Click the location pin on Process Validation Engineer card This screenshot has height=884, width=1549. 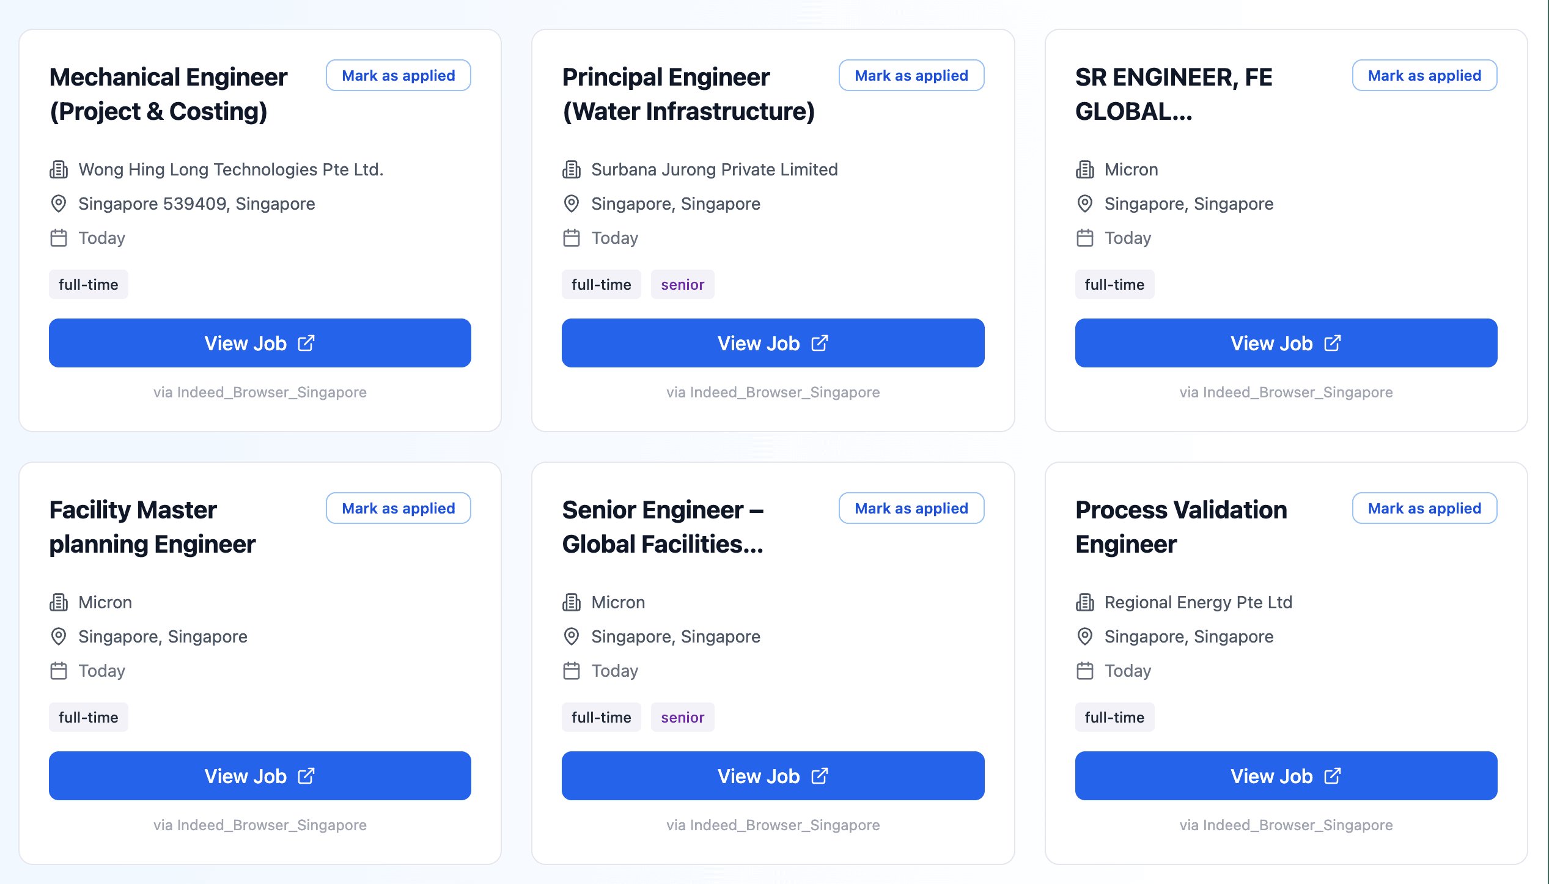pyautogui.click(x=1085, y=636)
